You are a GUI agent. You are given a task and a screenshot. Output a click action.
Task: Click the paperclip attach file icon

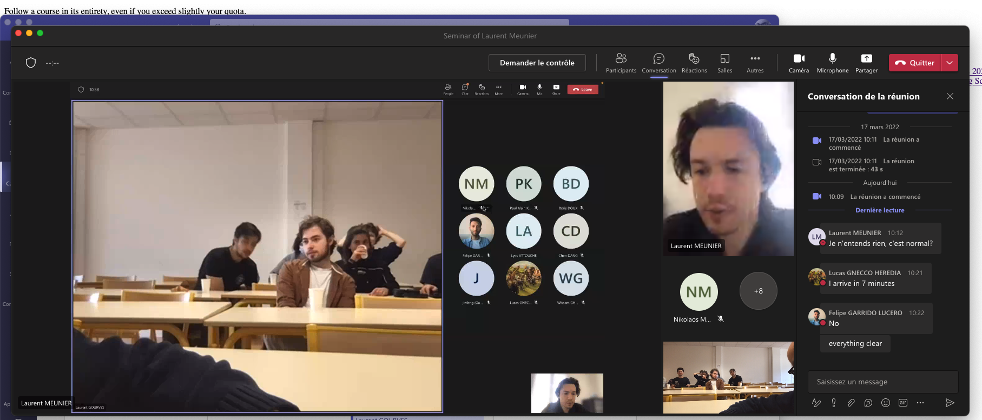(851, 403)
